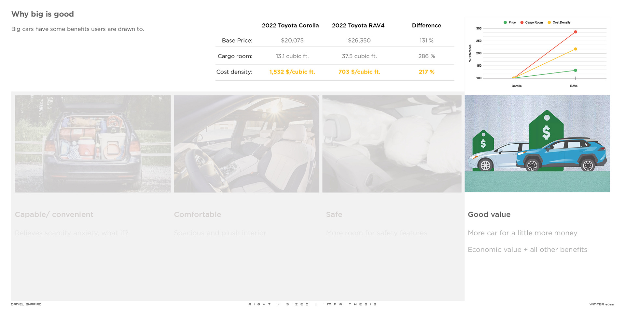Click the '286 %' difference cell
This screenshot has height=312, width=625.
point(426,56)
